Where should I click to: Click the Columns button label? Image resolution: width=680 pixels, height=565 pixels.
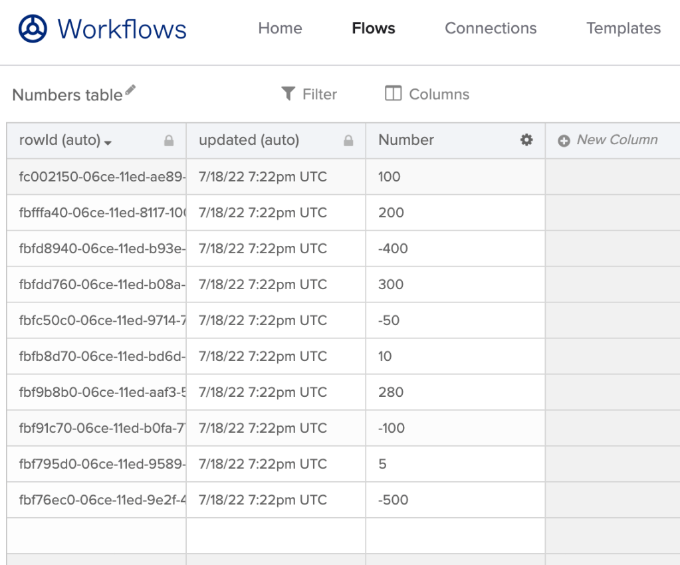(x=439, y=94)
